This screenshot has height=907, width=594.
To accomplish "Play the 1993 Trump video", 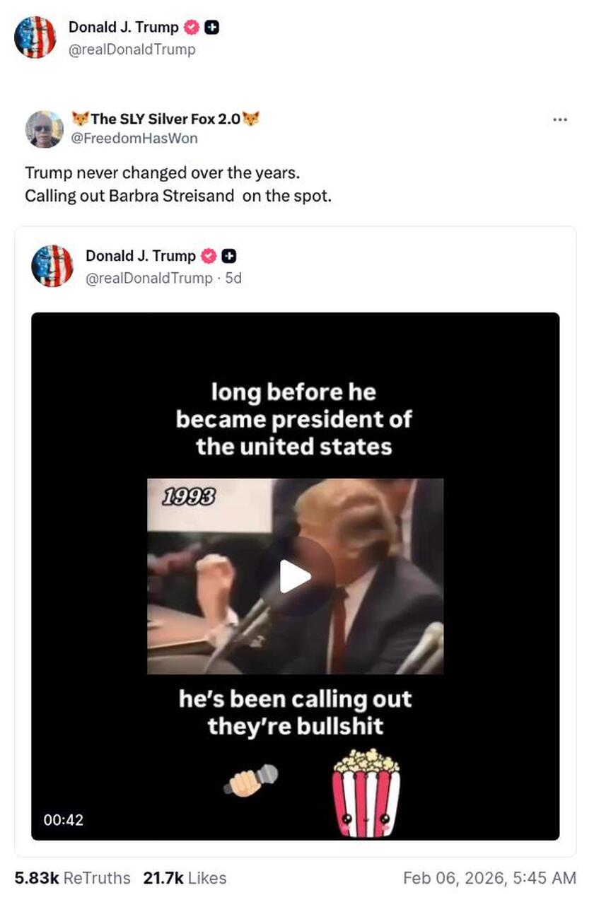I will [295, 575].
